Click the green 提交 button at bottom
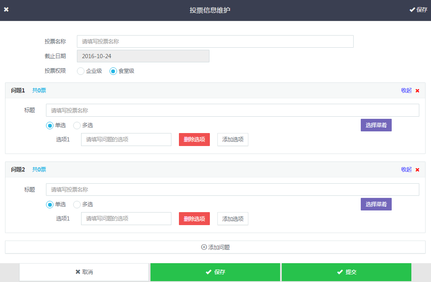This screenshot has height=282, width=431. (x=346, y=272)
